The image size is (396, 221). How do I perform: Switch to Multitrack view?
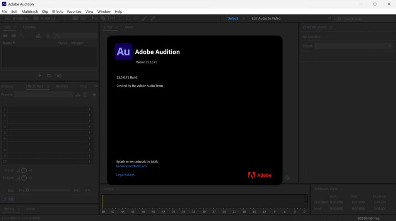click(44, 19)
